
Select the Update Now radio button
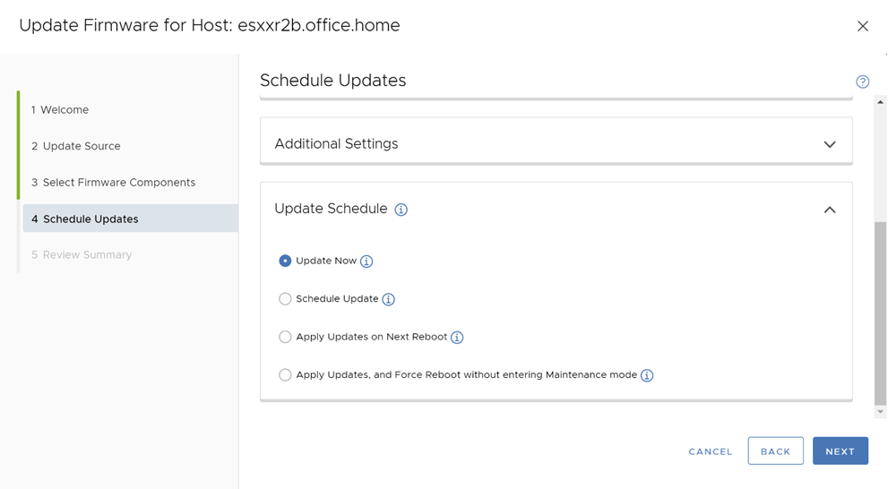point(285,261)
